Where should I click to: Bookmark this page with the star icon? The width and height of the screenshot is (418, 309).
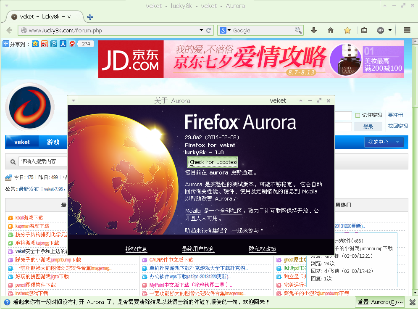coord(347,30)
